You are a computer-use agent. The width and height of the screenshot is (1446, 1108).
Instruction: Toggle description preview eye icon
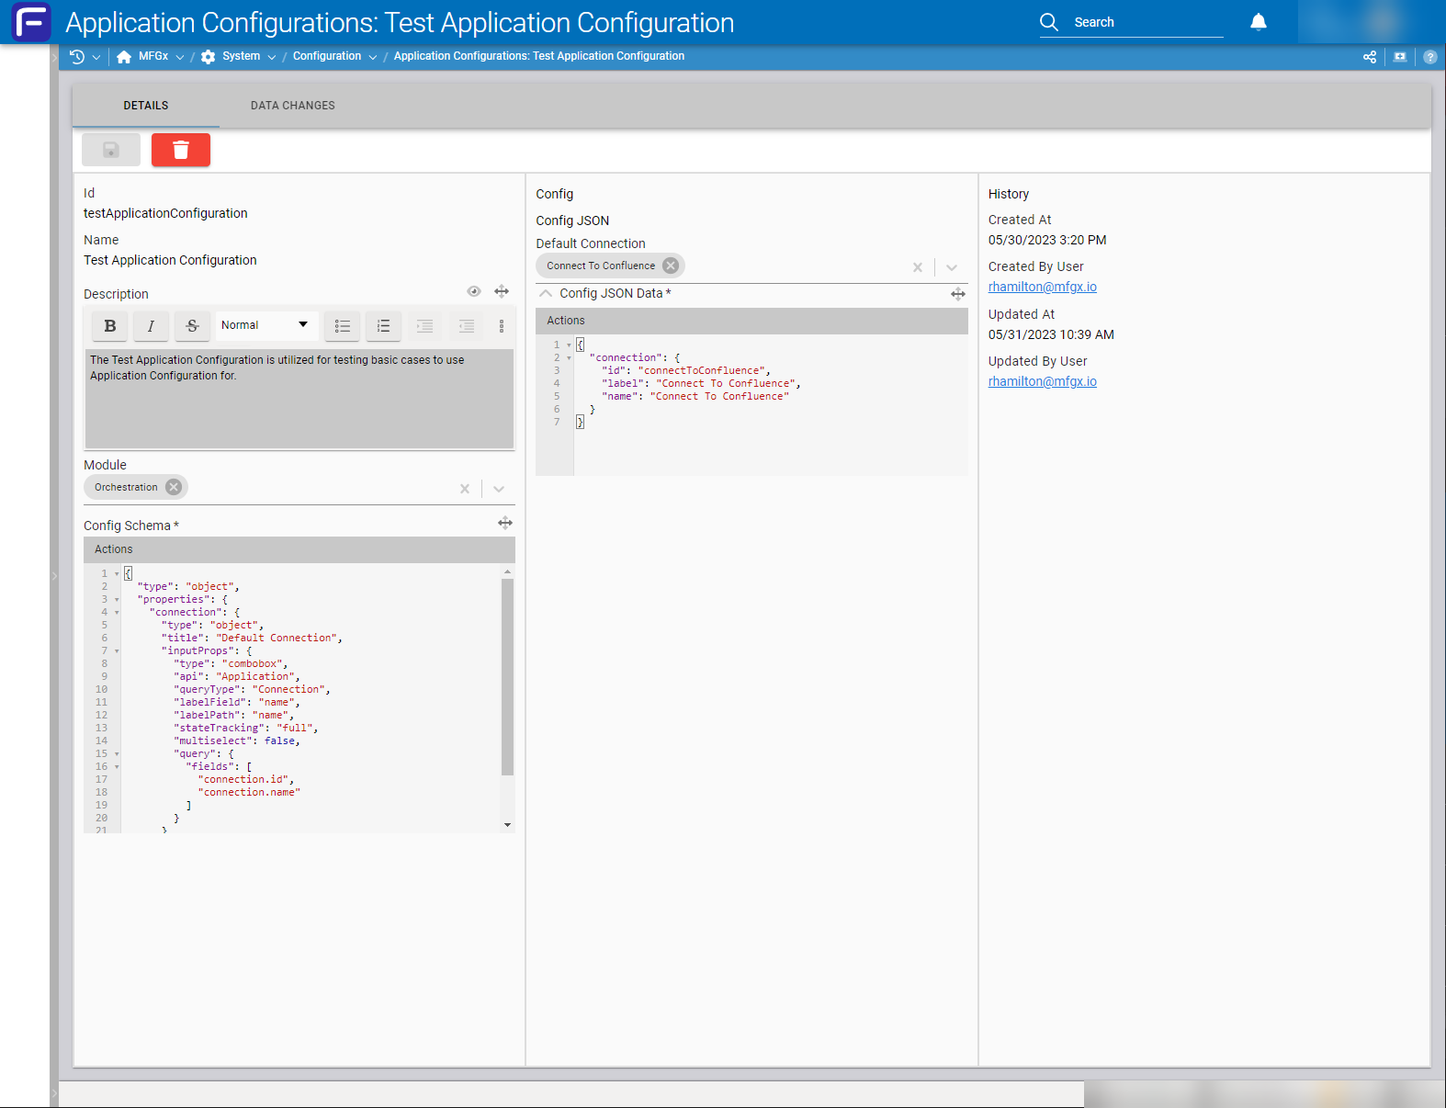coord(474,291)
